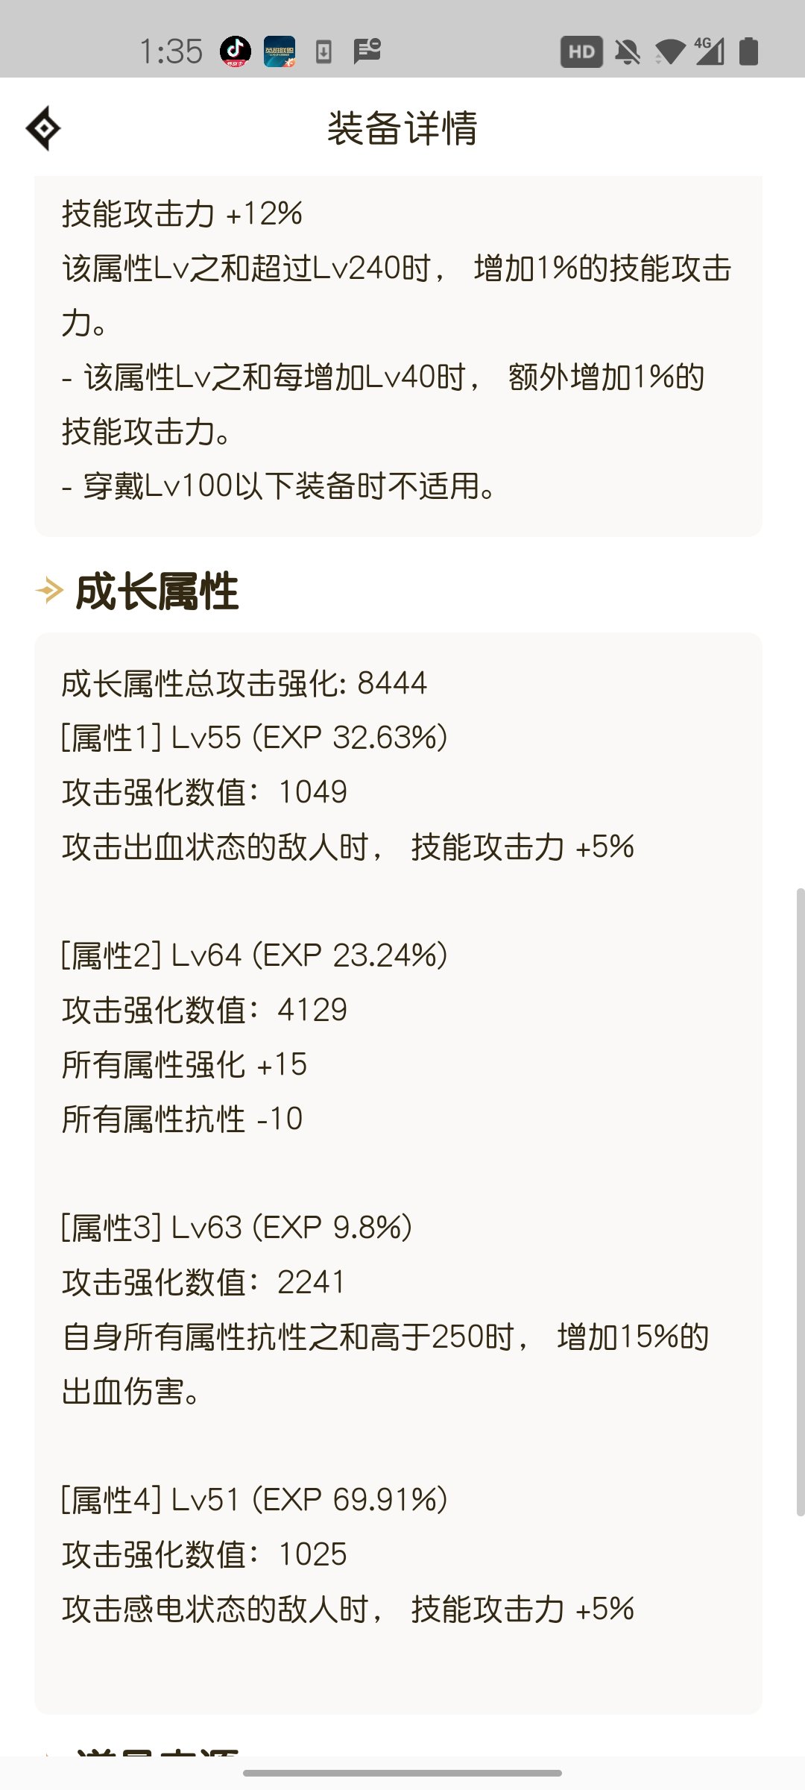Select the [属性4] Lv51 entry line
The width and height of the screenshot is (805, 1790).
254,1500
